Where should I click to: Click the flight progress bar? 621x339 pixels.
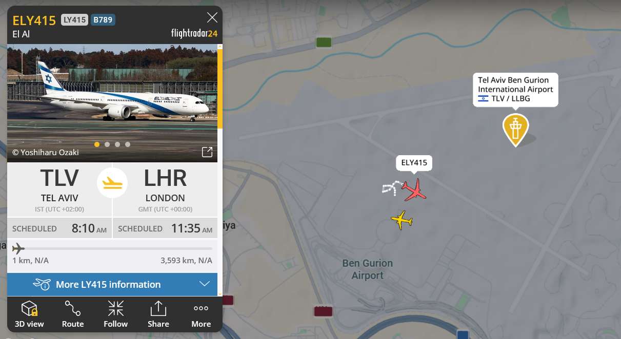pyautogui.click(x=112, y=249)
